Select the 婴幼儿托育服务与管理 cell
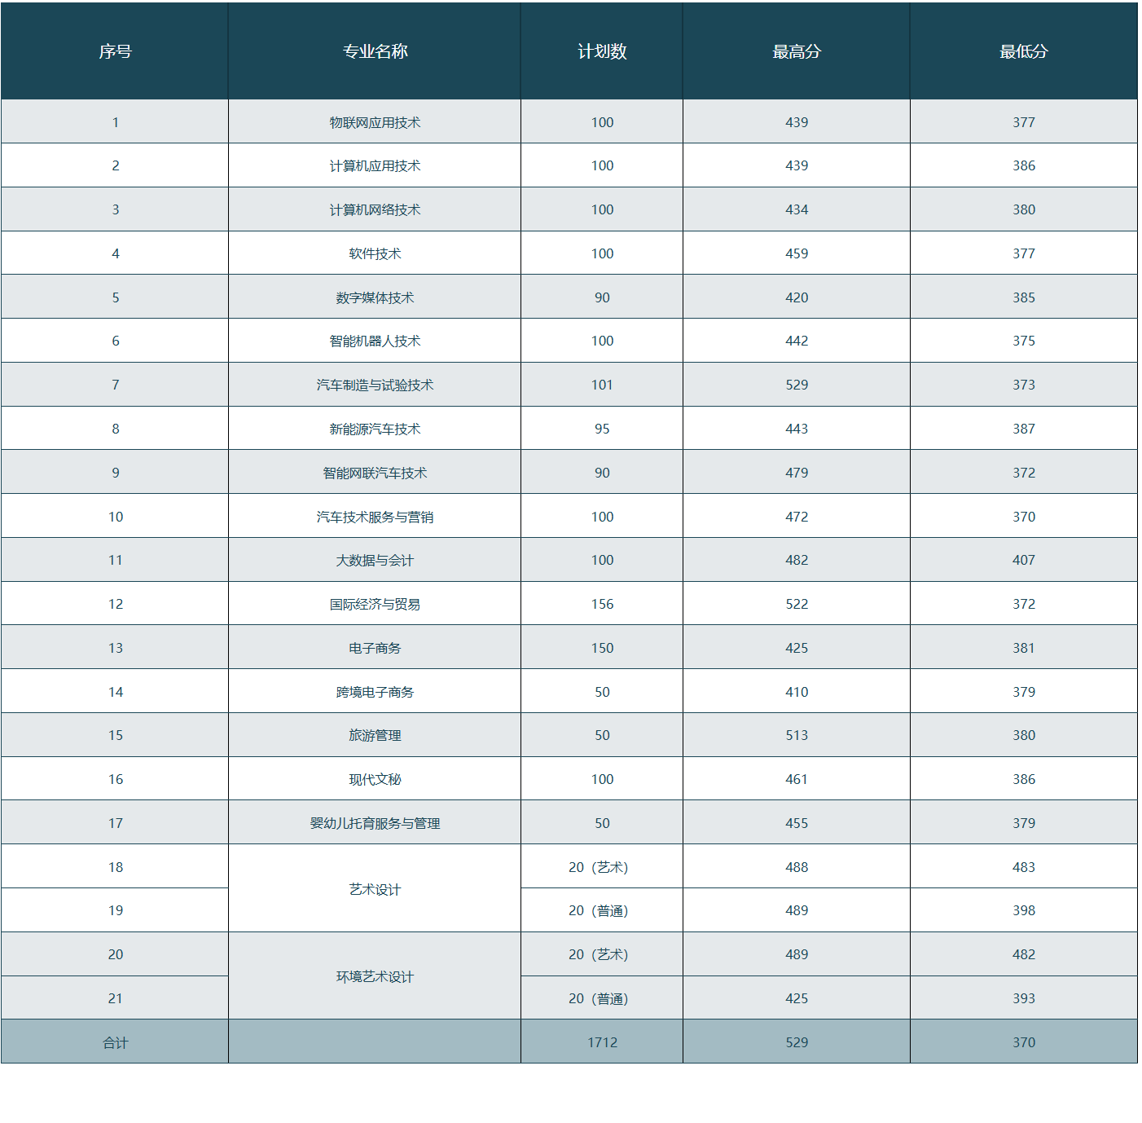This screenshot has width=1142, height=1123. [375, 823]
